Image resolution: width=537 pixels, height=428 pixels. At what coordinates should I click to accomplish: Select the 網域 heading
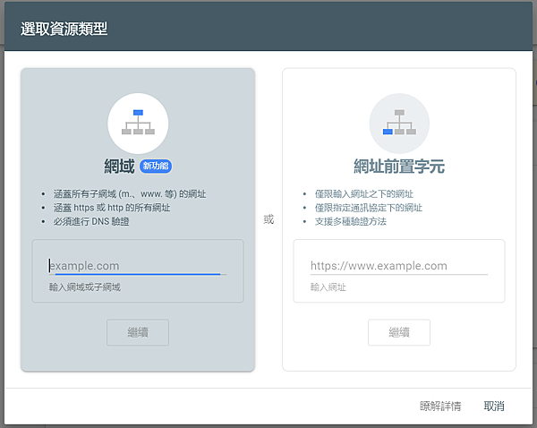(x=120, y=167)
